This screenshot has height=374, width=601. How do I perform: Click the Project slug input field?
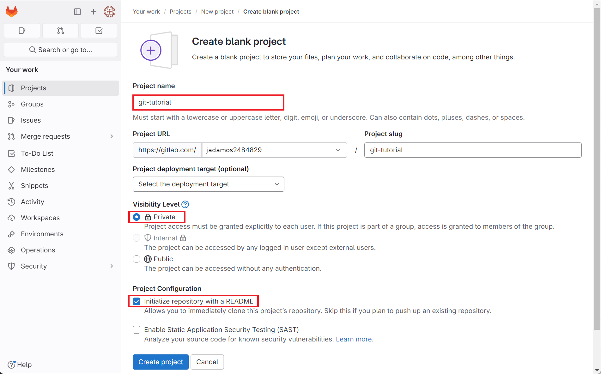473,150
